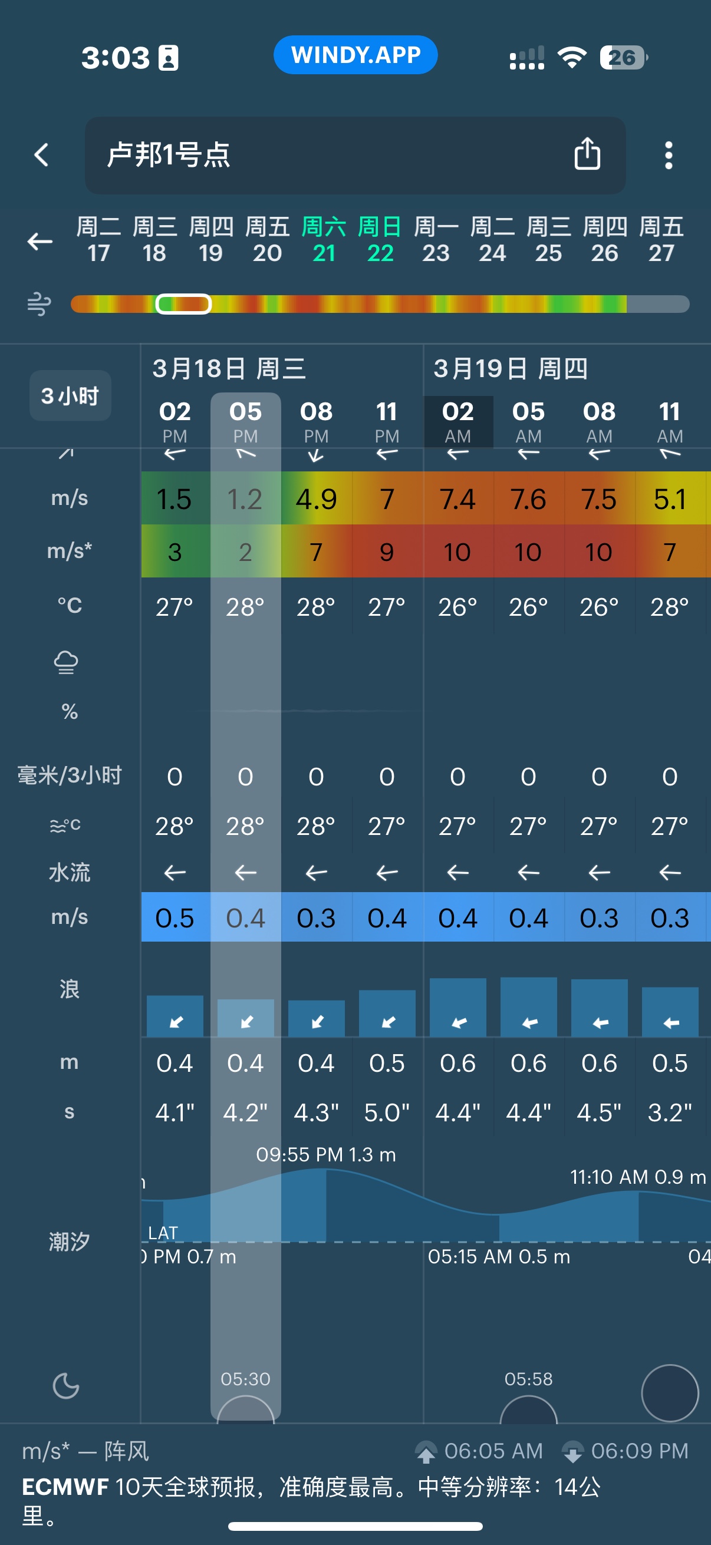Image resolution: width=711 pixels, height=1545 pixels.
Task: Tap the white handle on wind color bar
Action: coord(183,304)
